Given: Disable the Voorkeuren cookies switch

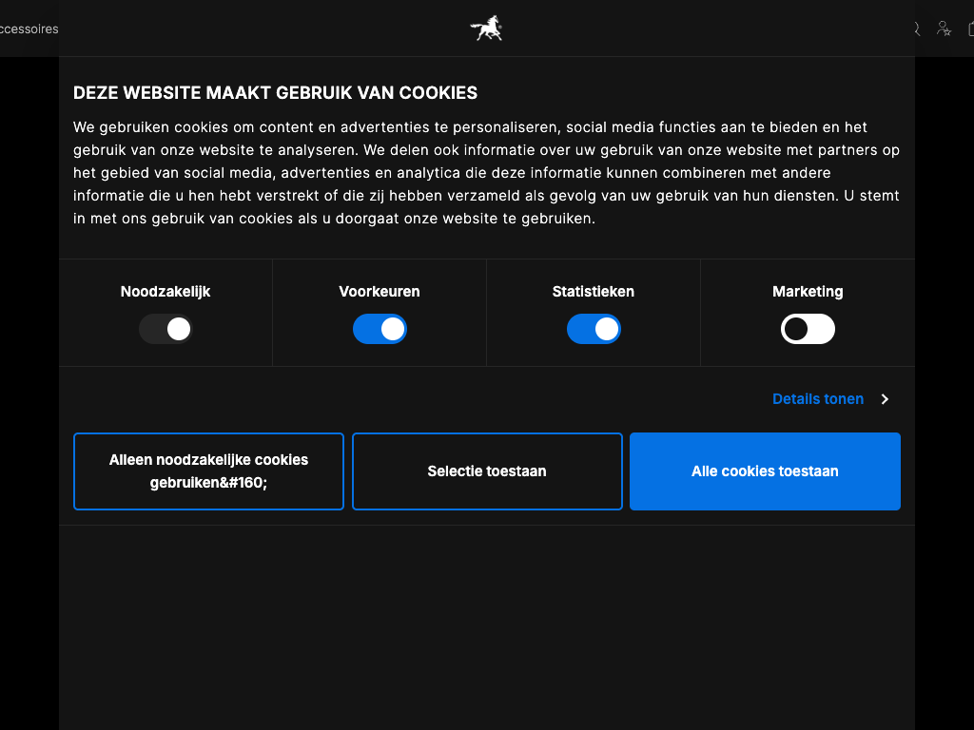Looking at the screenshot, I should [380, 329].
